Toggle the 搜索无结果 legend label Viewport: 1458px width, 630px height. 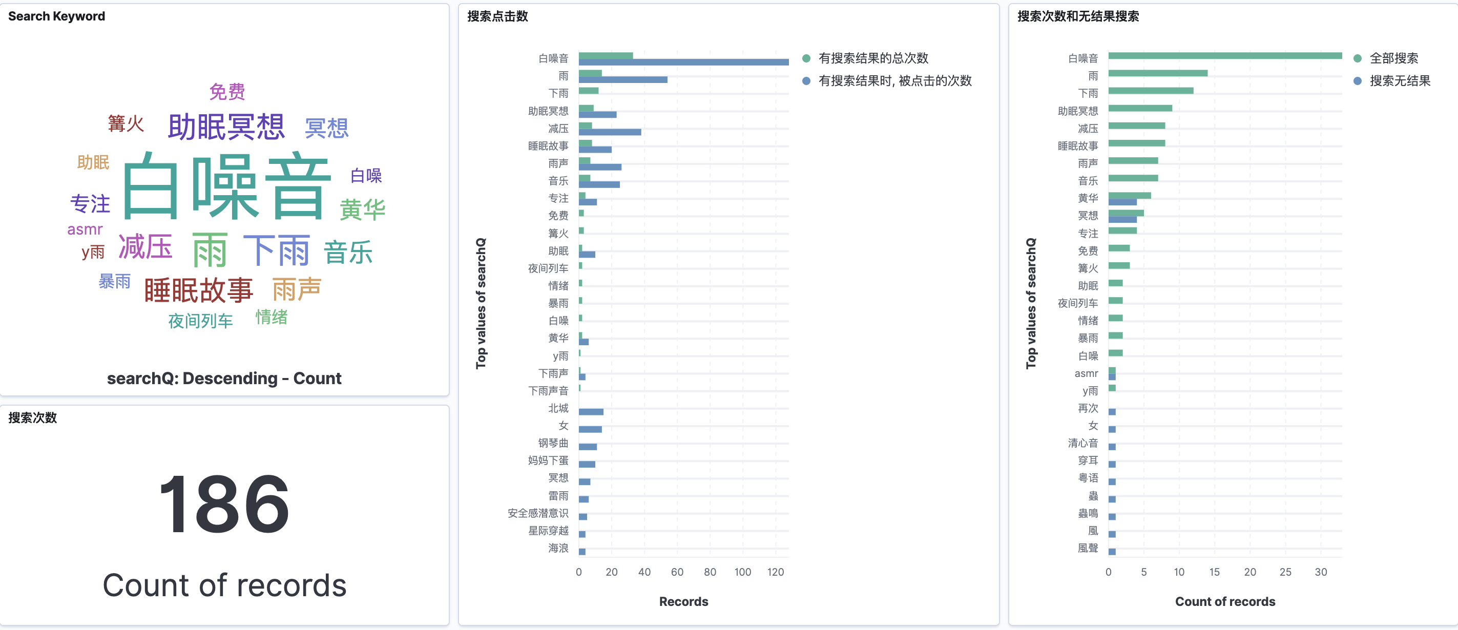click(1400, 81)
